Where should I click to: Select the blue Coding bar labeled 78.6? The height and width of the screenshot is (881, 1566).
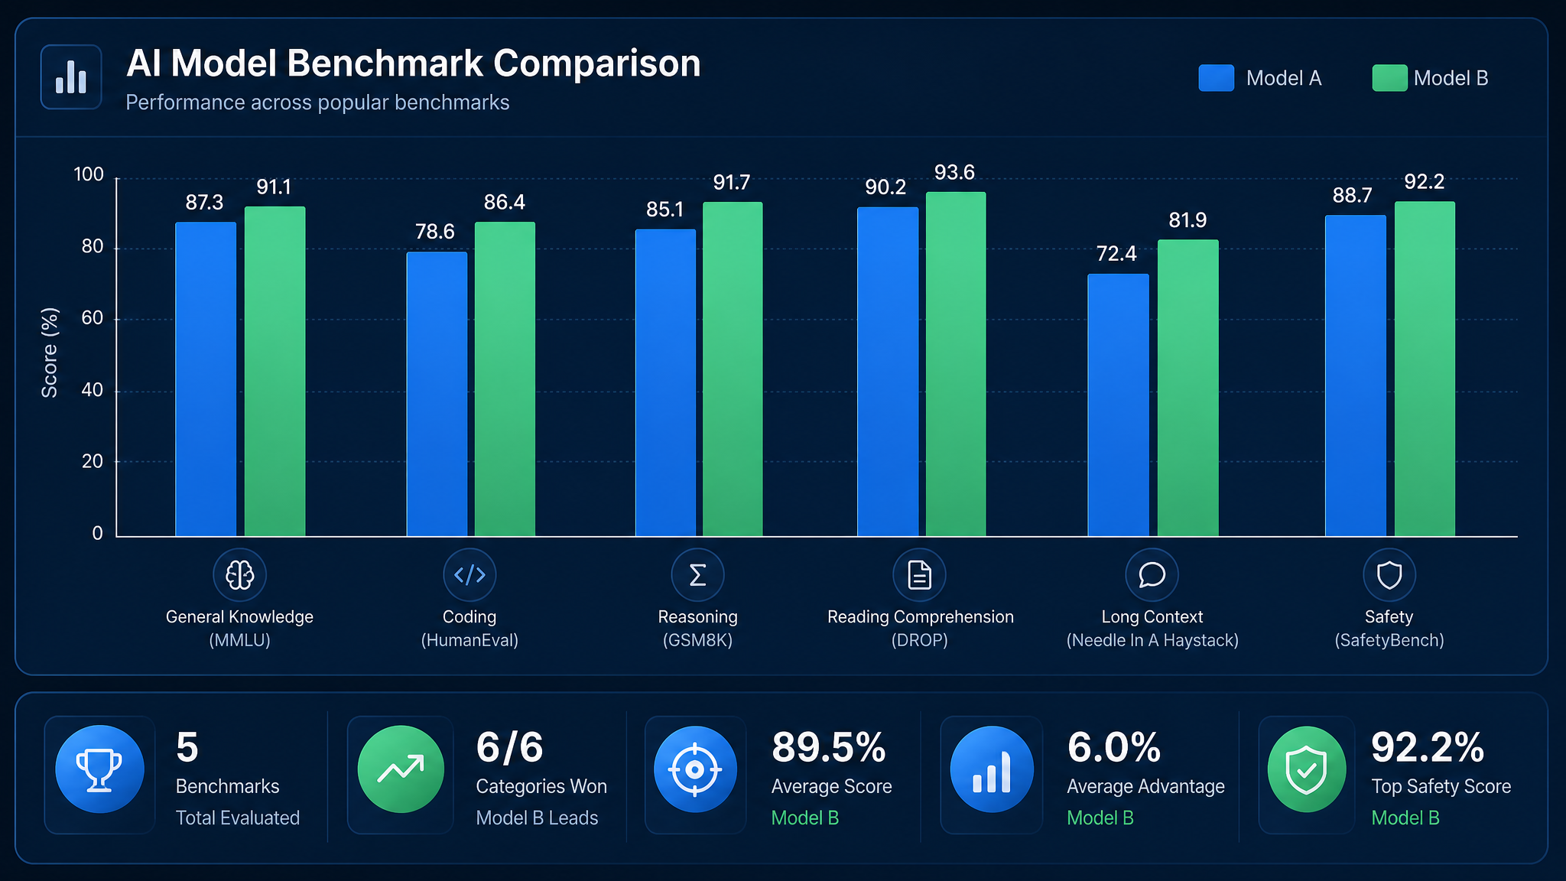tap(437, 394)
